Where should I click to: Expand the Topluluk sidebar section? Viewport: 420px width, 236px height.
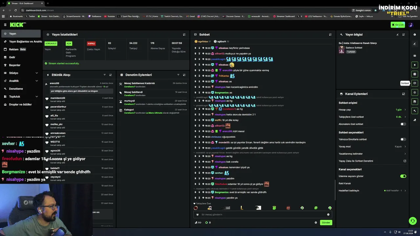click(x=21, y=97)
